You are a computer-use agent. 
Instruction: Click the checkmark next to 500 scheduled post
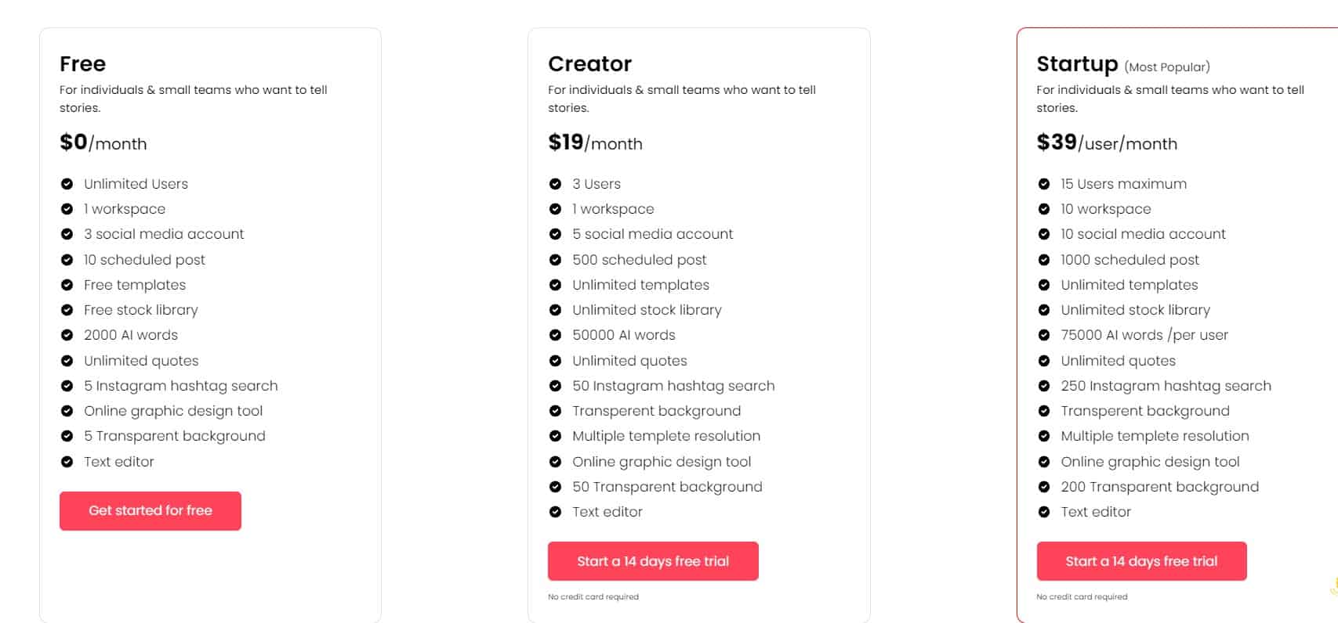tap(557, 260)
